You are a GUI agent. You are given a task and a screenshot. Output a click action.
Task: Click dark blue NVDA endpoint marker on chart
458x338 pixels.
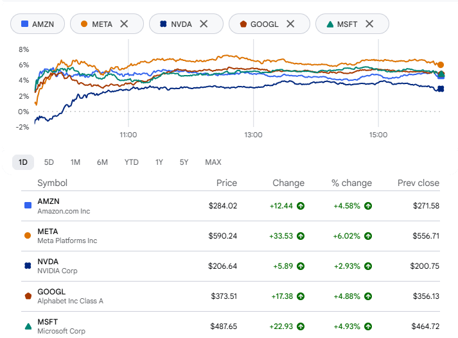(x=441, y=89)
